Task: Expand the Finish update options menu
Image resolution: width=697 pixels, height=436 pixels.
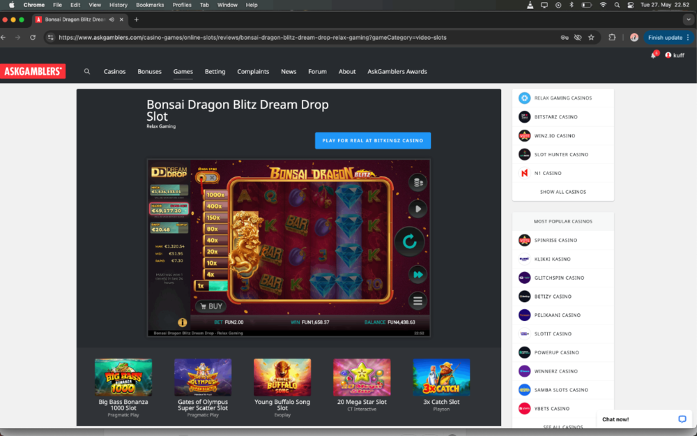Action: 688,38
